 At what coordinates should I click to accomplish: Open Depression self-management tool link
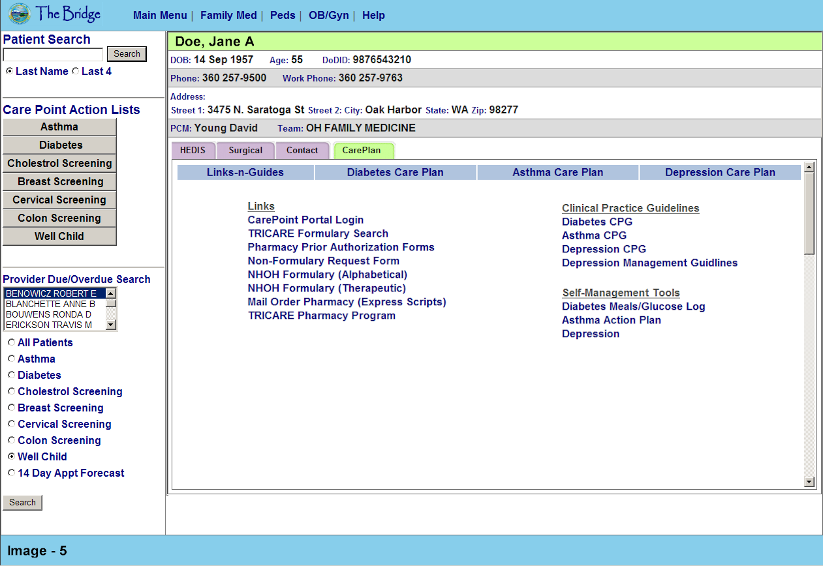click(x=591, y=334)
